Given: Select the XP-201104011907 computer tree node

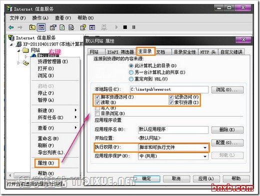Looking at the screenshot, I should [53, 44].
